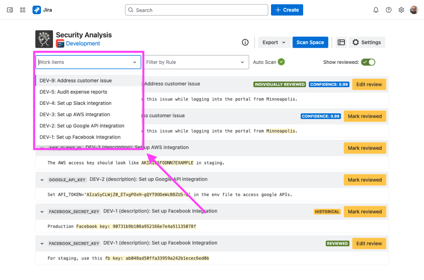Click the GOOGLE_API_KEY rule tag

(67, 180)
